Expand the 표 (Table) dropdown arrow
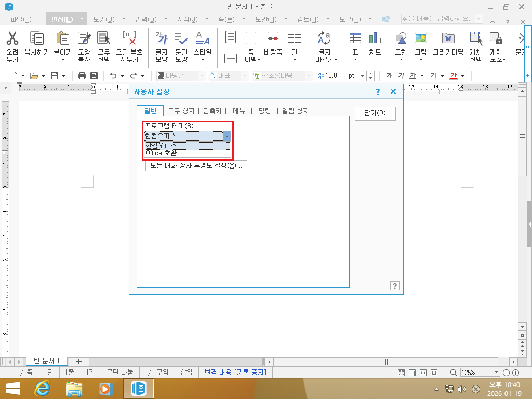The height and width of the screenshot is (399, 532). coord(355,60)
